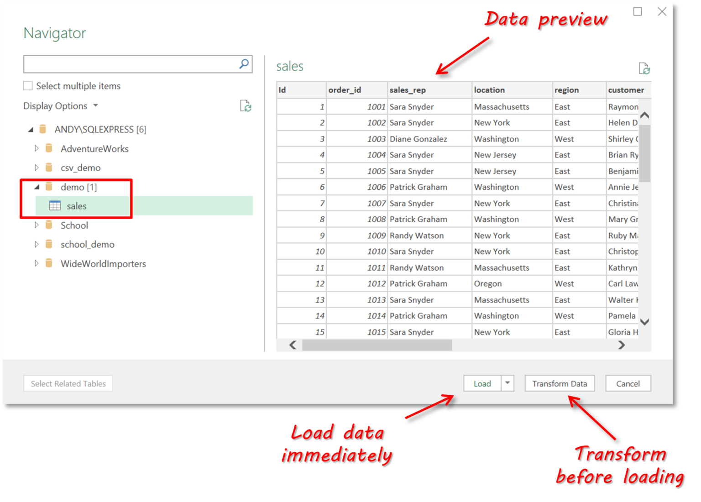This screenshot has height=502, width=701.
Task: Select the sales table in demo database
Action: point(77,205)
